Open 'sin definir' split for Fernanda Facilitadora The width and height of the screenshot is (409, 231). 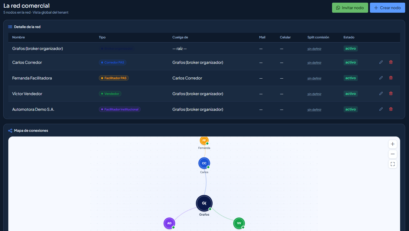click(x=314, y=78)
